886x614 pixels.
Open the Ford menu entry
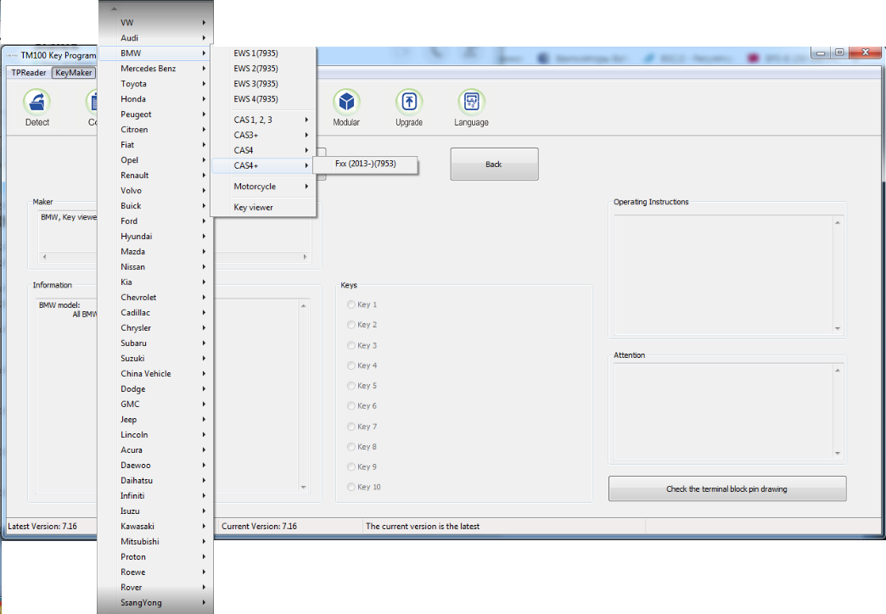click(155, 220)
